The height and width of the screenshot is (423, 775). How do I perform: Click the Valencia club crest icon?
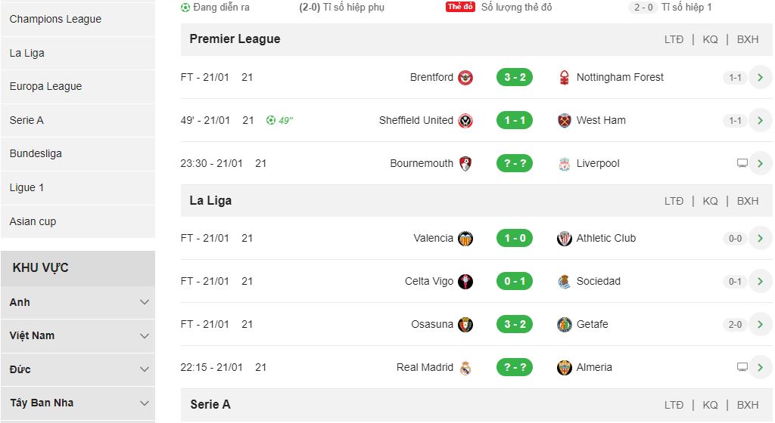click(465, 239)
